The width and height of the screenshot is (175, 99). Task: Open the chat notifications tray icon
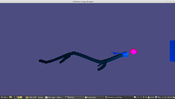[x=135, y=97]
